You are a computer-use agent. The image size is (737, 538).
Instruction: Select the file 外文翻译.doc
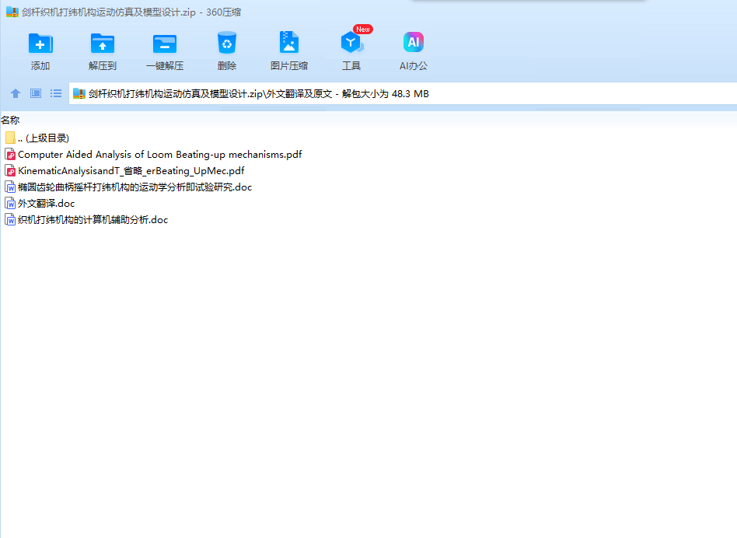pyautogui.click(x=40, y=204)
